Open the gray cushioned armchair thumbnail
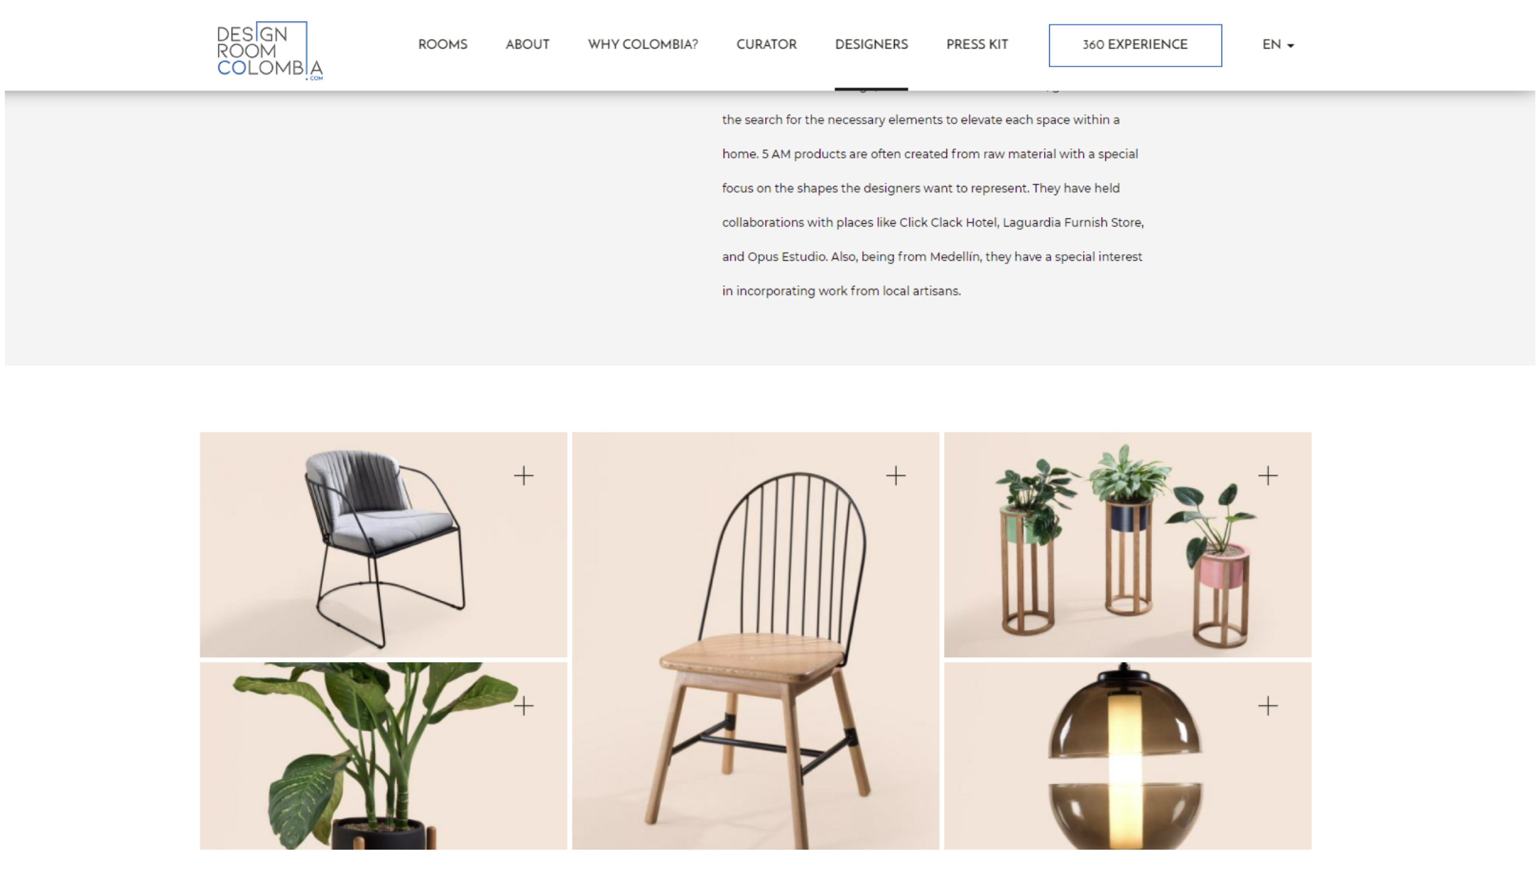 pos(383,545)
